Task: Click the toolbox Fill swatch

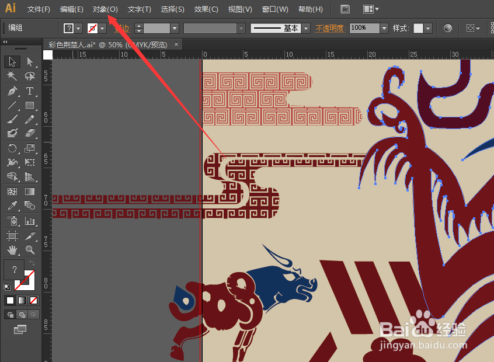Action: (14, 269)
